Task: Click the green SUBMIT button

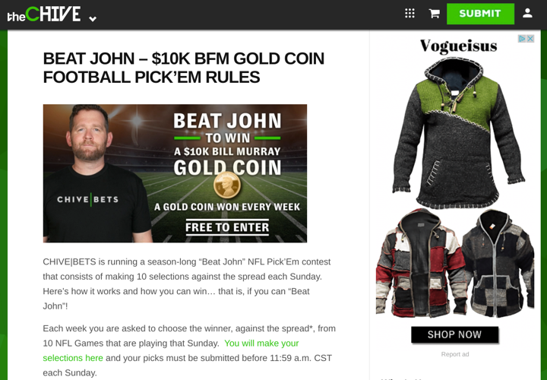Action: point(480,14)
